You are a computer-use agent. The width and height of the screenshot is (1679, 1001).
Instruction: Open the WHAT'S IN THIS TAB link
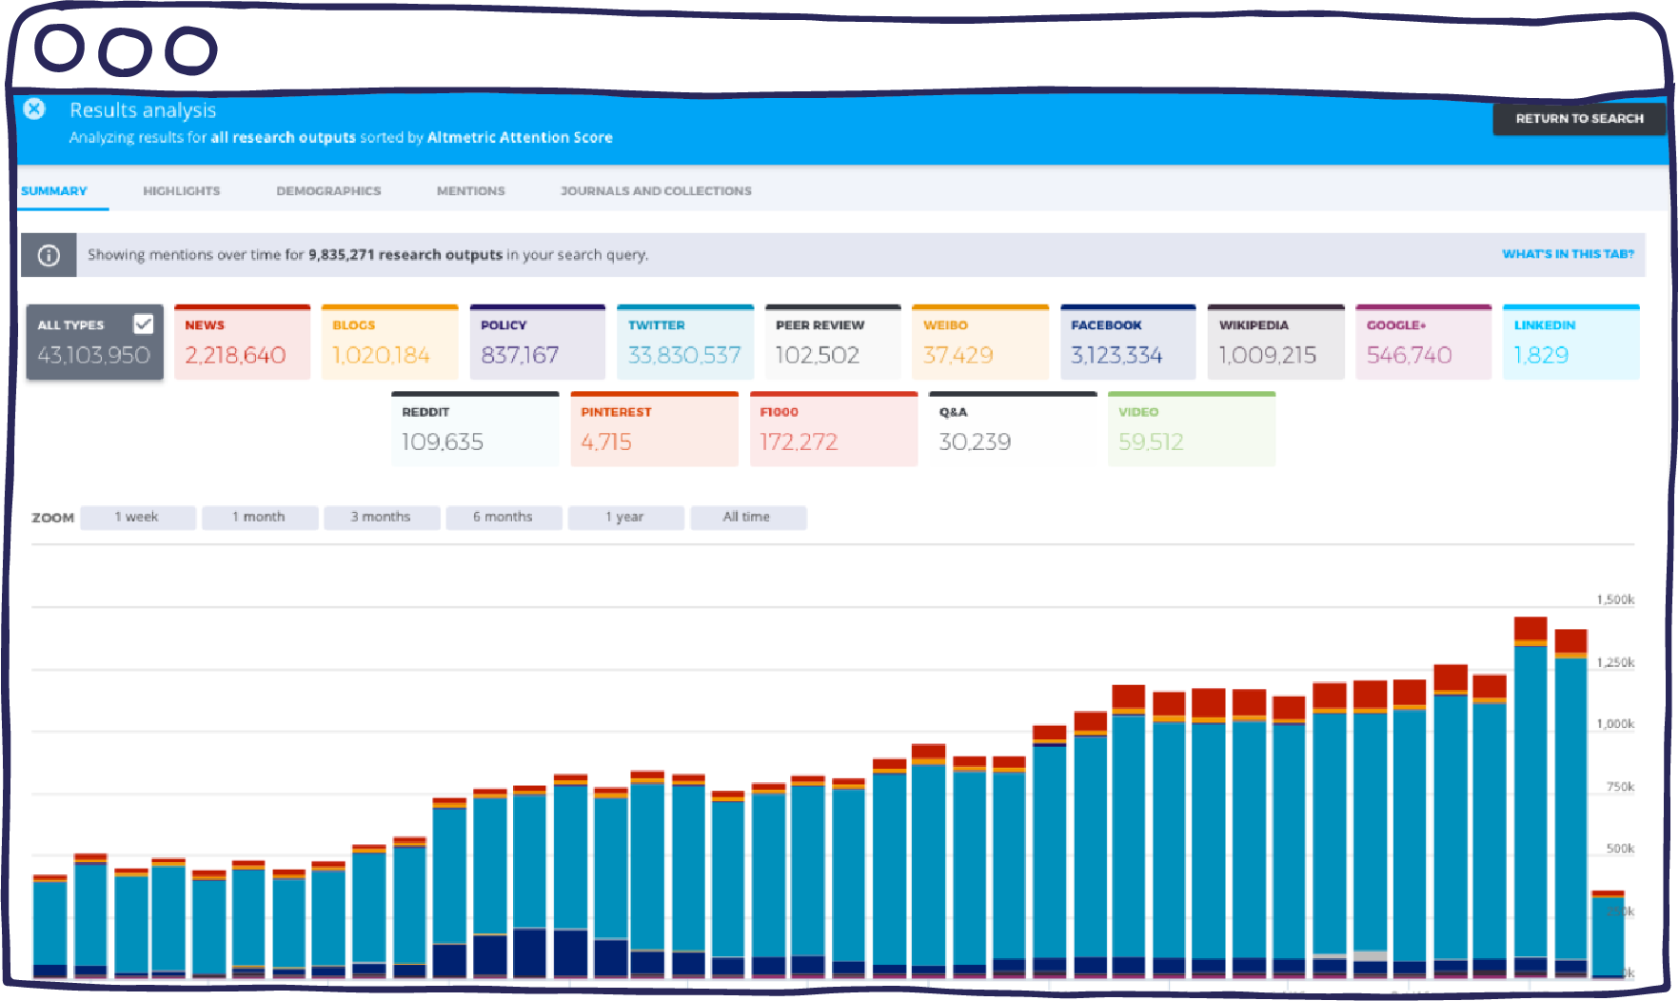(1567, 254)
